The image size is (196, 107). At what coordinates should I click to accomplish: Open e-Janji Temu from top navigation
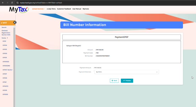coord(51,9)
